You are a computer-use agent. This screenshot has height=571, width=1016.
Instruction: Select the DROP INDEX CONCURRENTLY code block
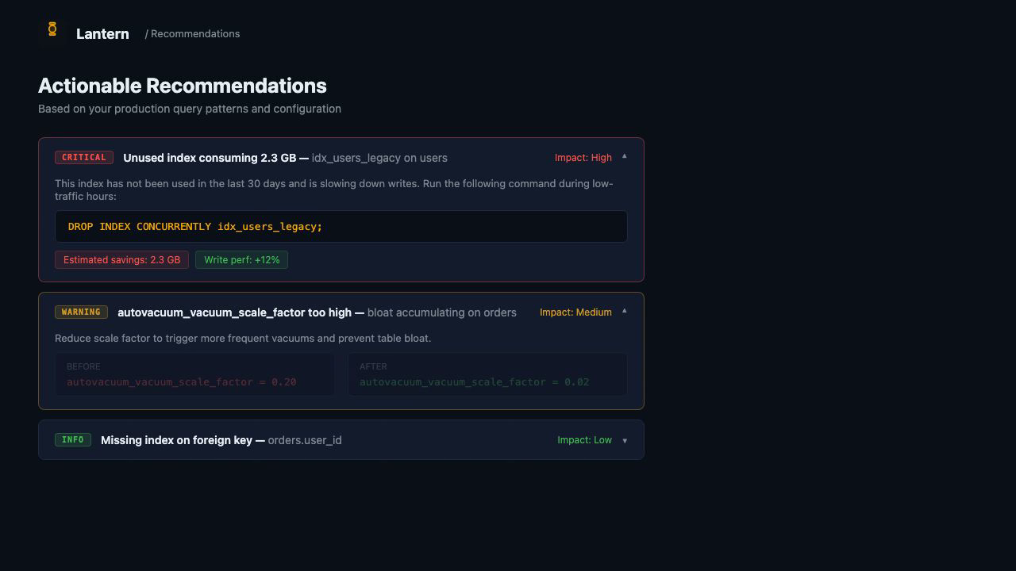341,226
